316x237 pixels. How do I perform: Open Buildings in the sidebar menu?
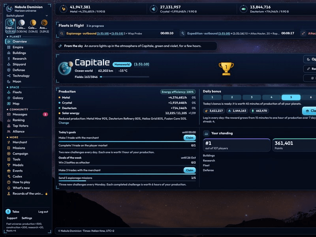tap(27, 53)
